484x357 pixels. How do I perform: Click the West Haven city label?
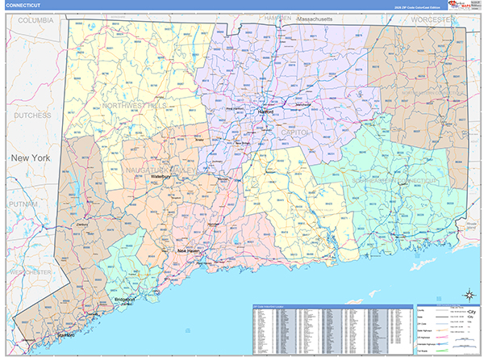(204, 263)
